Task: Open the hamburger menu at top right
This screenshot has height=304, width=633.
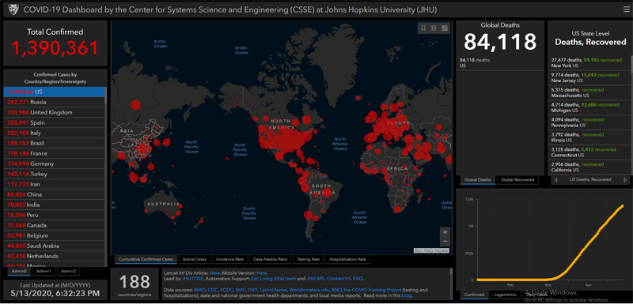Action: (x=626, y=9)
